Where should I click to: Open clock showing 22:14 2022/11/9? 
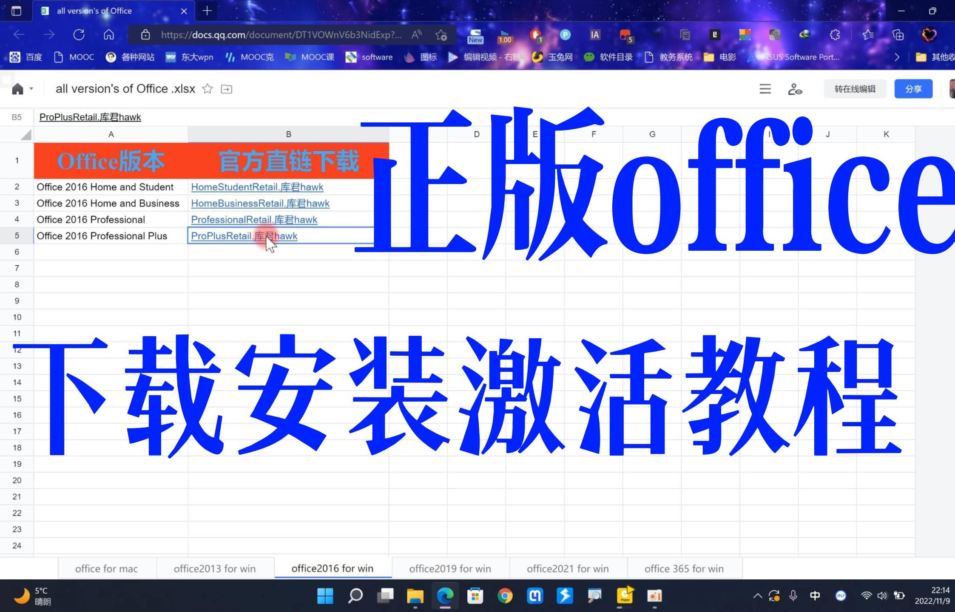click(x=932, y=596)
